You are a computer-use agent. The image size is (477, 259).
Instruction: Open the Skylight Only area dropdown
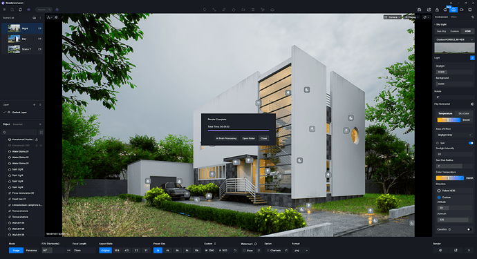tap(454, 135)
